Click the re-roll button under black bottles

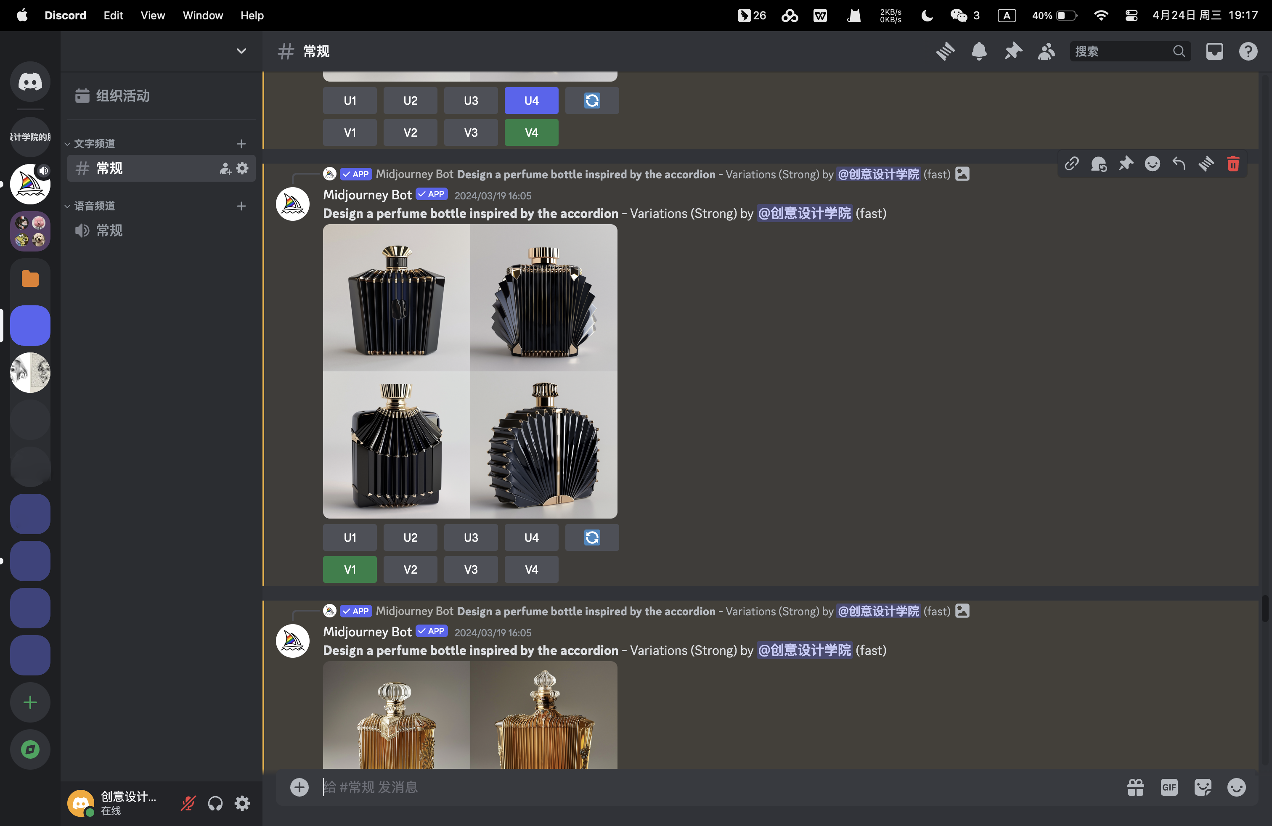pos(592,537)
